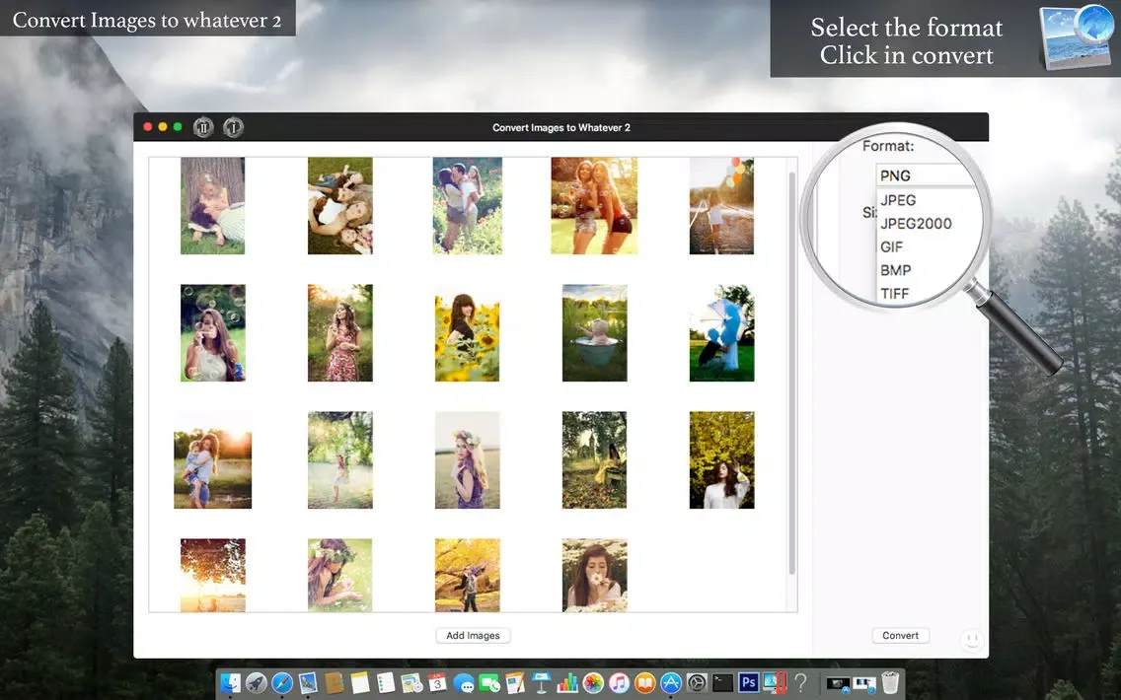The width and height of the screenshot is (1121, 700).
Task: Click the play icon in the title bar
Action: point(233,127)
